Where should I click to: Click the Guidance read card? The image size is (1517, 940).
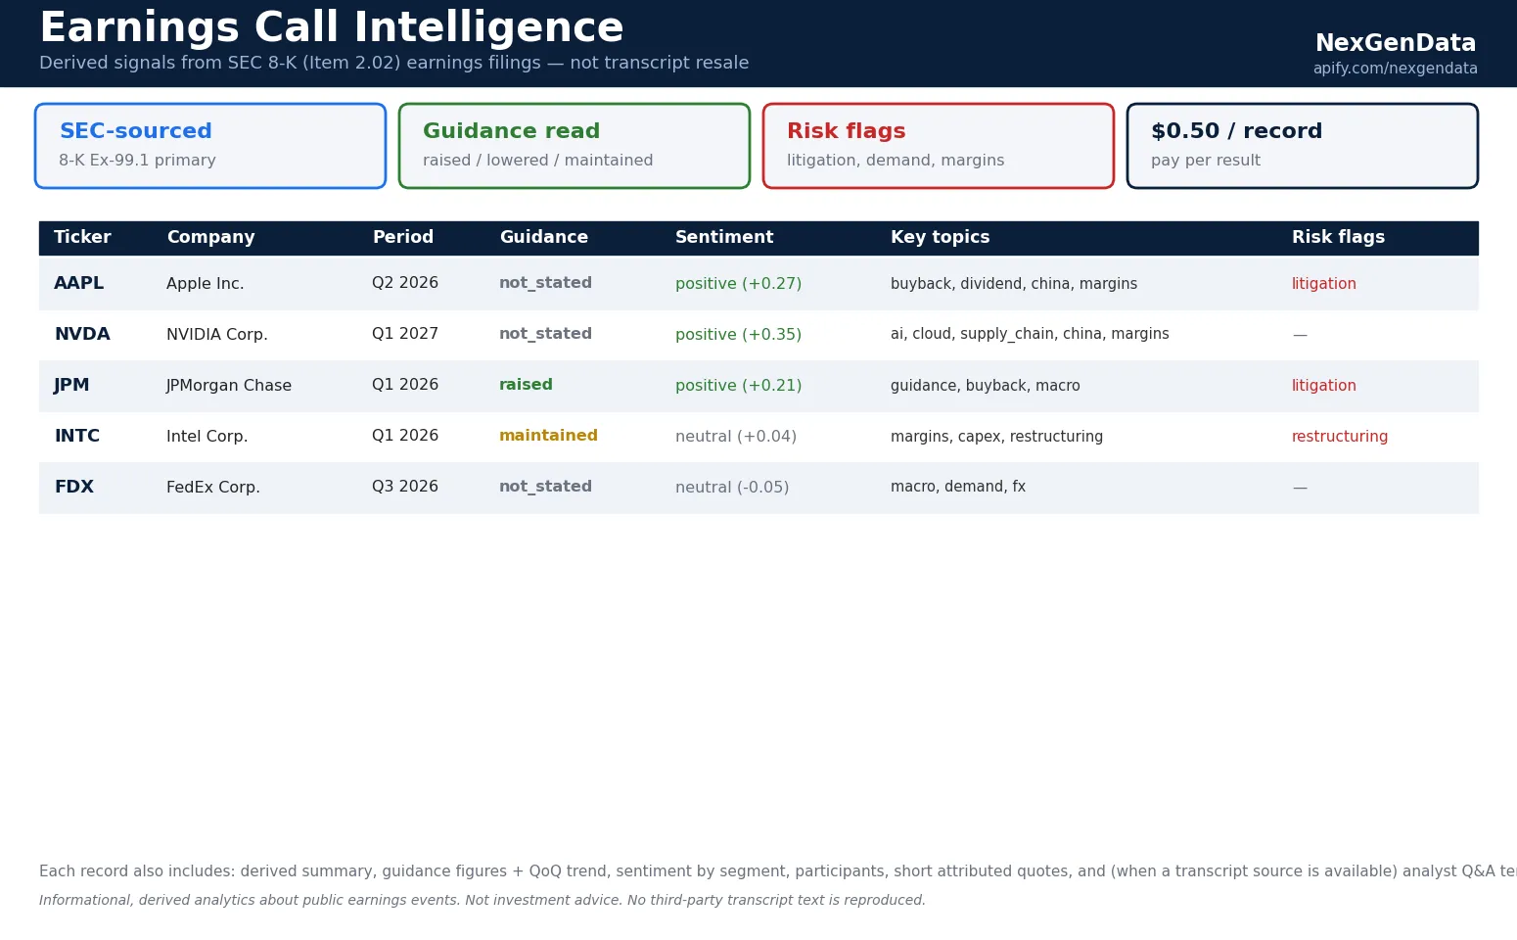[x=575, y=146]
